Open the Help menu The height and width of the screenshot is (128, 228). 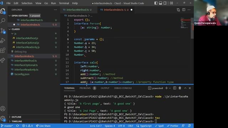point(75,3)
